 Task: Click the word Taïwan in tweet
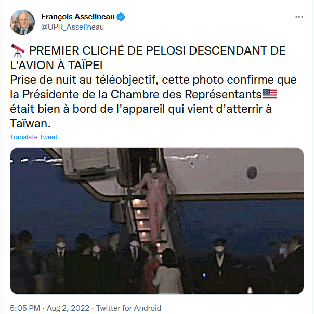pyautogui.click(x=30, y=124)
